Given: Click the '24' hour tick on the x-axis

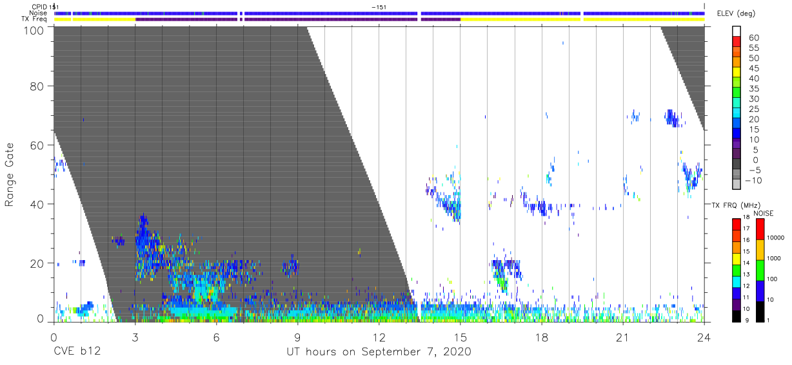Looking at the screenshot, I should [704, 336].
